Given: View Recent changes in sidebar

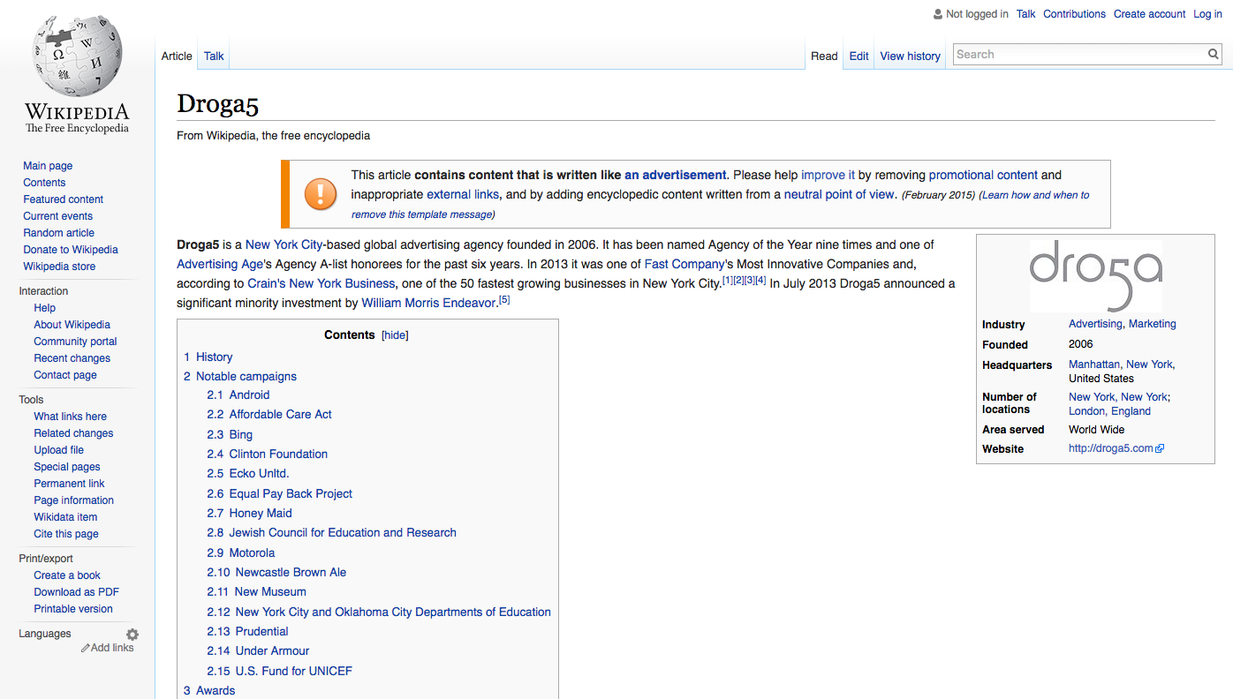Looking at the screenshot, I should point(72,358).
